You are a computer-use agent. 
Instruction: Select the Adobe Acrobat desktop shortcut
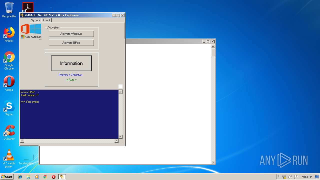[x=28, y=7]
